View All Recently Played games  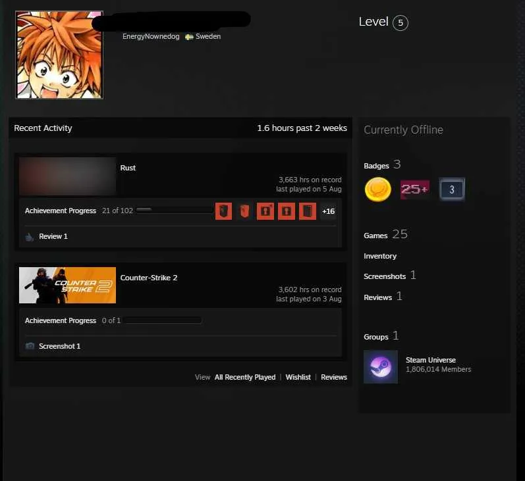point(245,377)
